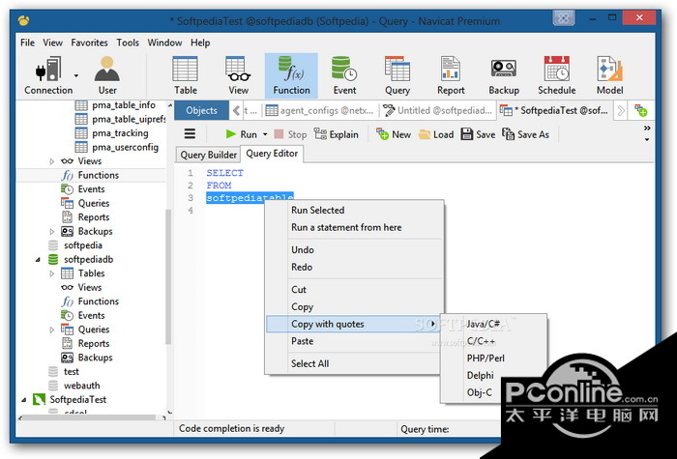This screenshot has width=677, height=459.
Task: Click the Save As button
Action: pyautogui.click(x=525, y=134)
